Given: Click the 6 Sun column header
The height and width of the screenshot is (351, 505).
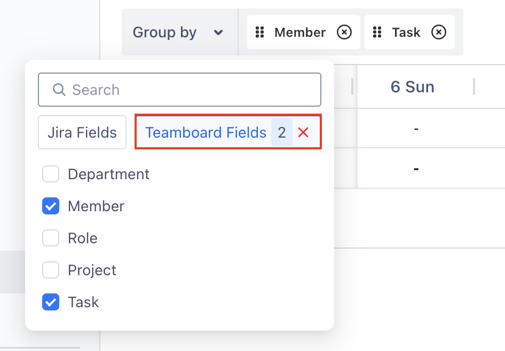Looking at the screenshot, I should pos(412,87).
